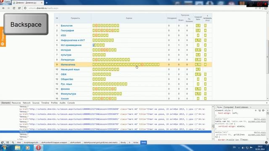Open the Литература subject link

68,60
